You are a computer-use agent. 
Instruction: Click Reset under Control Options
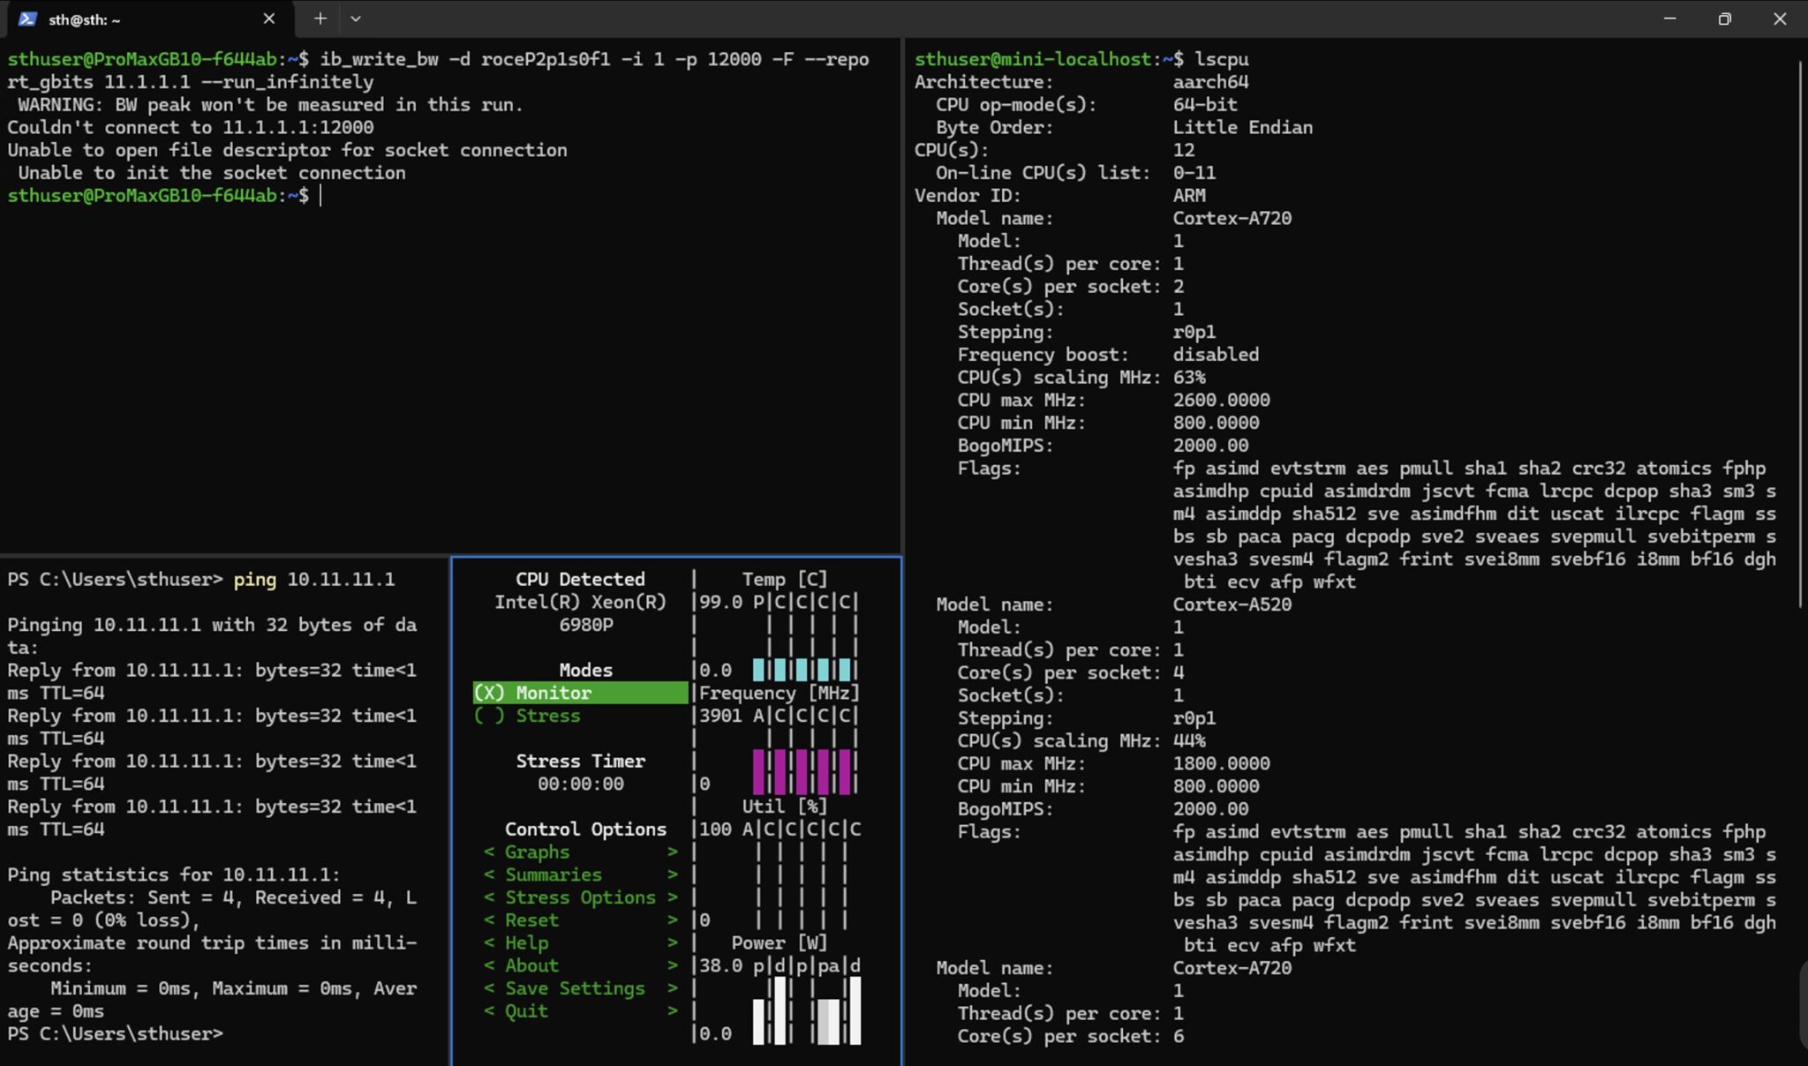(531, 920)
